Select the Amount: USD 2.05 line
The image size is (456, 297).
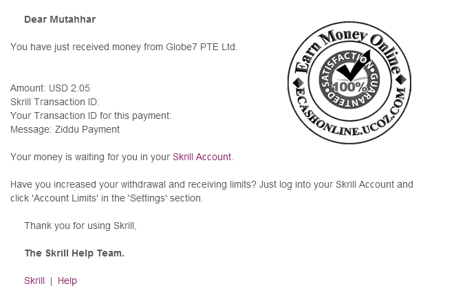click(50, 88)
